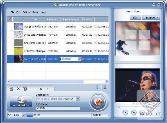
Task: Play the preview video
Action: (x=125, y=113)
